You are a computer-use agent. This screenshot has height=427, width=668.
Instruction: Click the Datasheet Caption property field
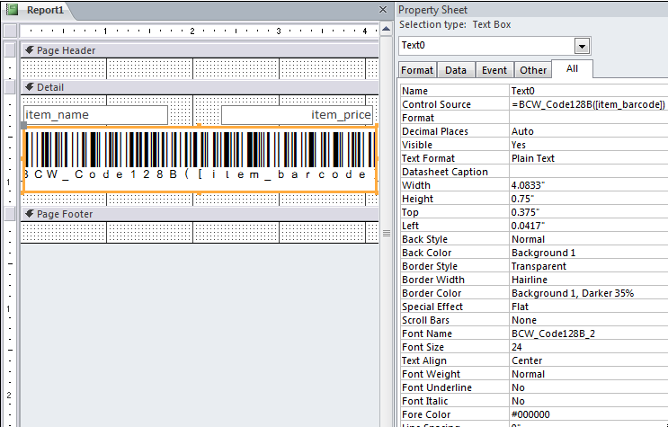click(x=589, y=172)
